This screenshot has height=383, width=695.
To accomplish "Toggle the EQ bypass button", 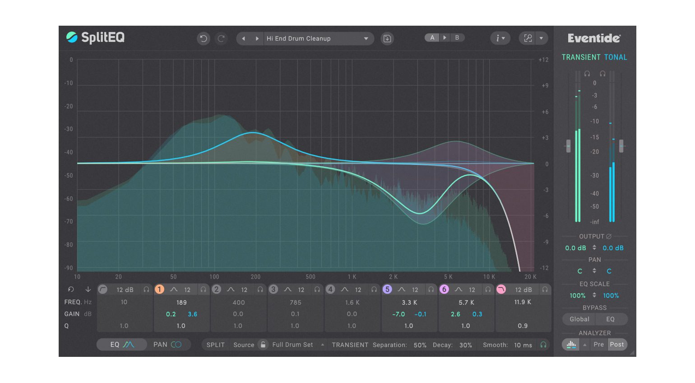I will pyautogui.click(x=611, y=319).
